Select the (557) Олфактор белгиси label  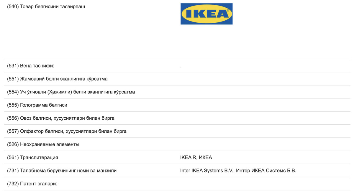pos(67,131)
